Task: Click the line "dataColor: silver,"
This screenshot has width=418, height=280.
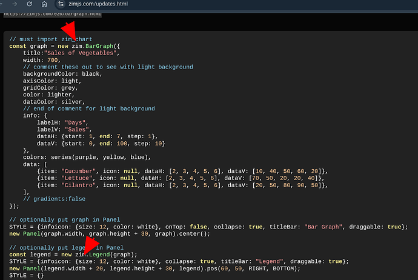Action: (54, 102)
